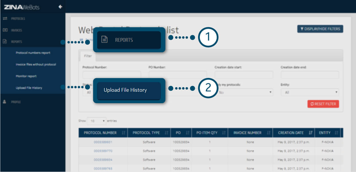Open the Entity dropdown

(310, 93)
